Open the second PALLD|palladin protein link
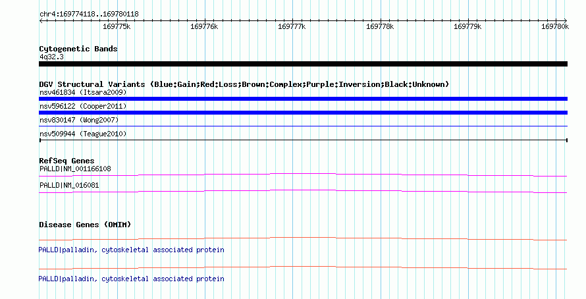 pos(131,279)
